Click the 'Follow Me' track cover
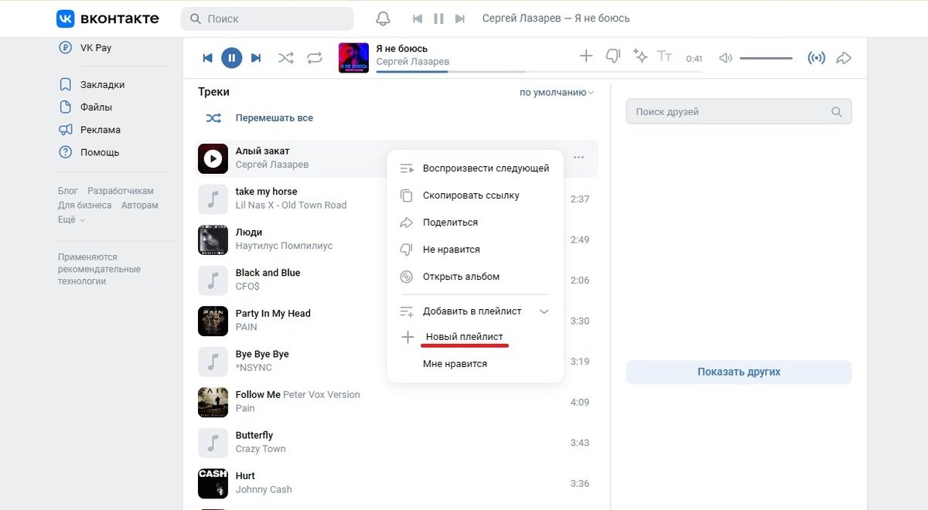This screenshot has width=928, height=510. click(x=213, y=402)
